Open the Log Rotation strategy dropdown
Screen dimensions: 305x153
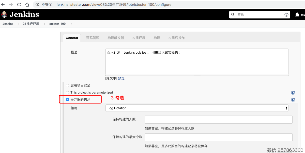click(x=197, y=108)
